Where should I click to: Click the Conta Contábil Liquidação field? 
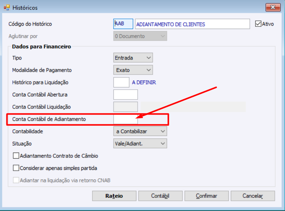click(x=126, y=107)
